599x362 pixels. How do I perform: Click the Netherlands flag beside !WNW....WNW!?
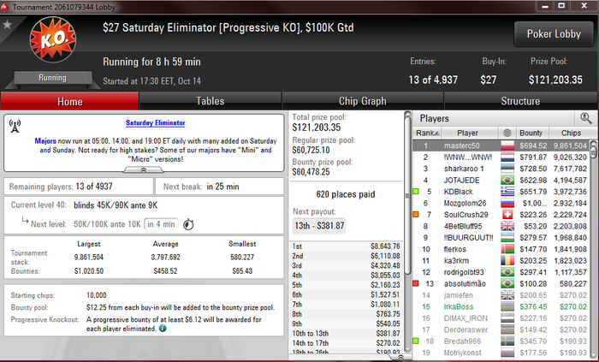[x=507, y=157]
